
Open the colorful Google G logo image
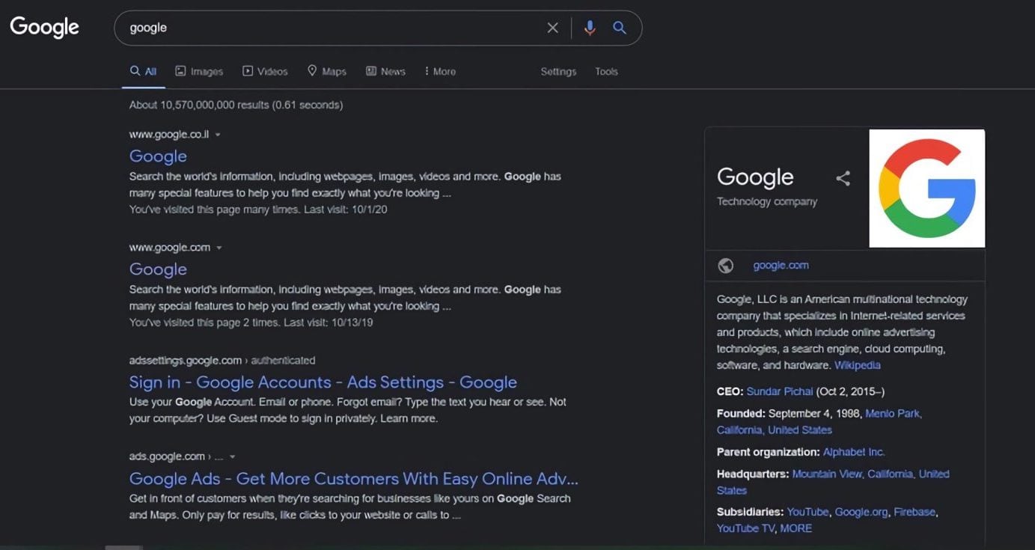coord(926,188)
